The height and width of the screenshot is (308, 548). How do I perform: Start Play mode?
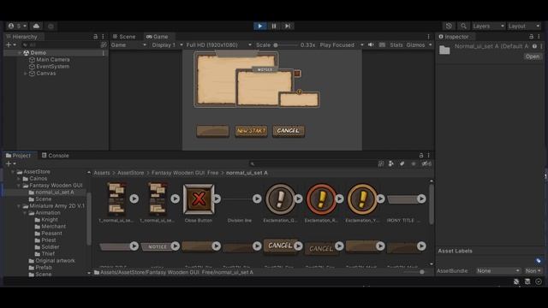tap(260, 27)
